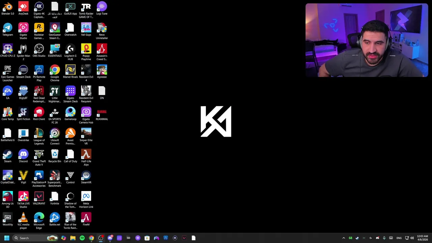Screen dimensions: 432x243
Task: Select the Microsoft Edge desktop icon
Action: point(39,221)
